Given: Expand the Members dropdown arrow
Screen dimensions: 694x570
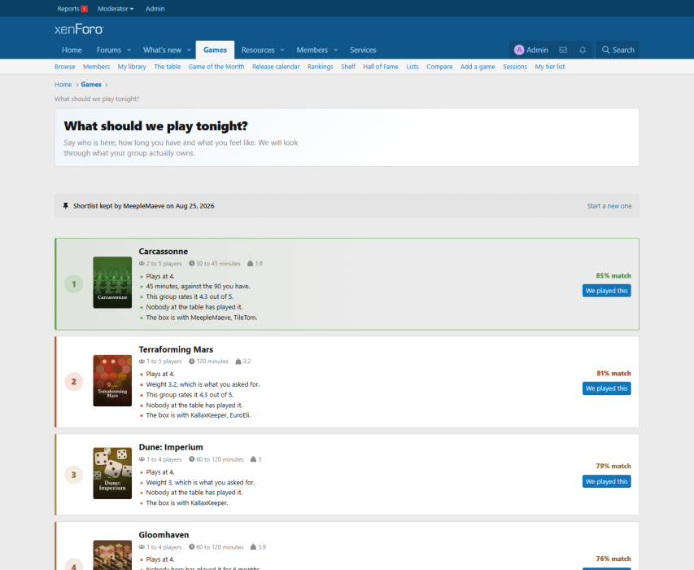Looking at the screenshot, I should (335, 50).
